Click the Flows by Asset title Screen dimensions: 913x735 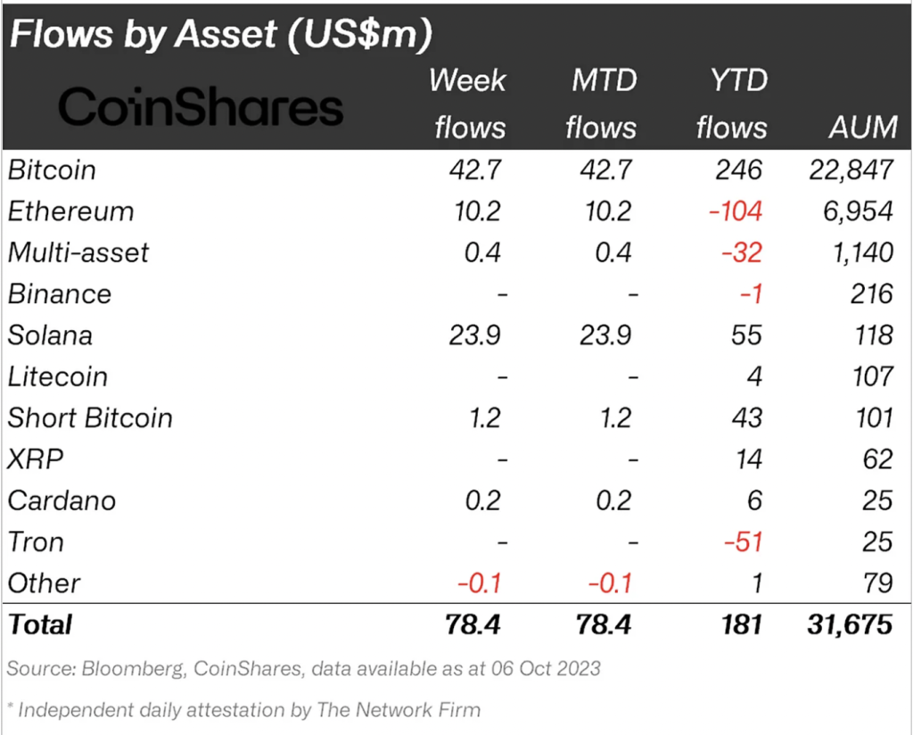220,34
